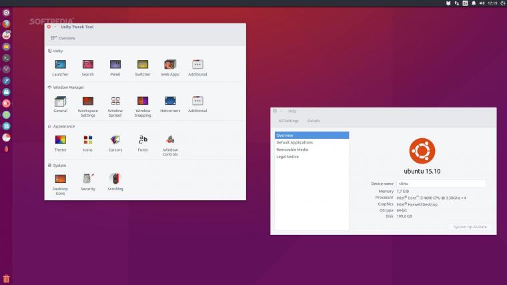Click the 'Appearance' section heading

[63, 127]
